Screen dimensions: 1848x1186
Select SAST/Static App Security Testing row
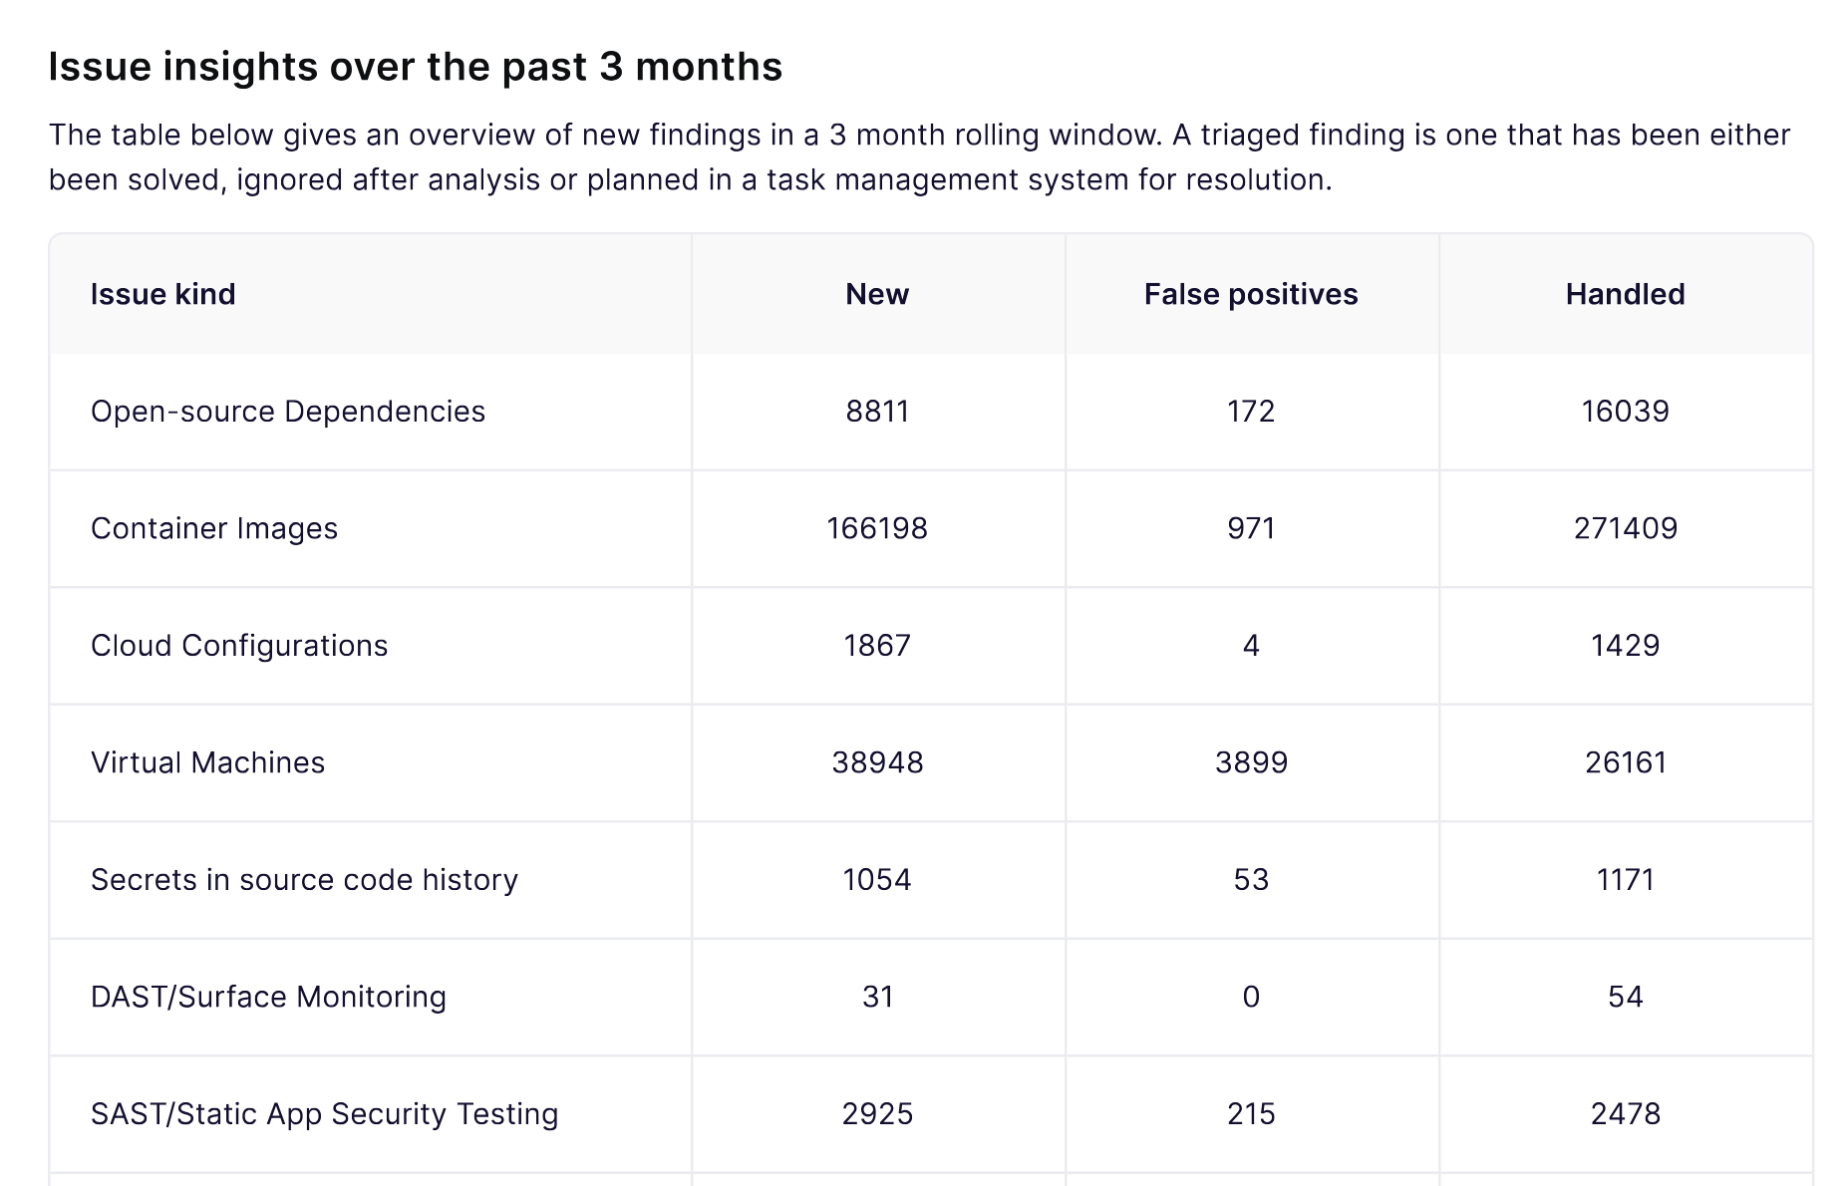[931, 1114]
